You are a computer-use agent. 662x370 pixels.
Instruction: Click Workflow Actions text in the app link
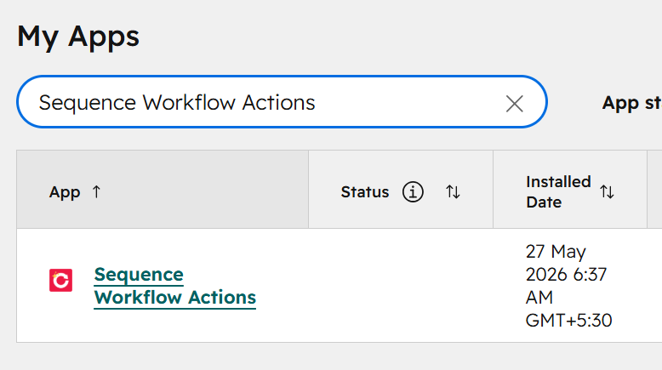(174, 298)
